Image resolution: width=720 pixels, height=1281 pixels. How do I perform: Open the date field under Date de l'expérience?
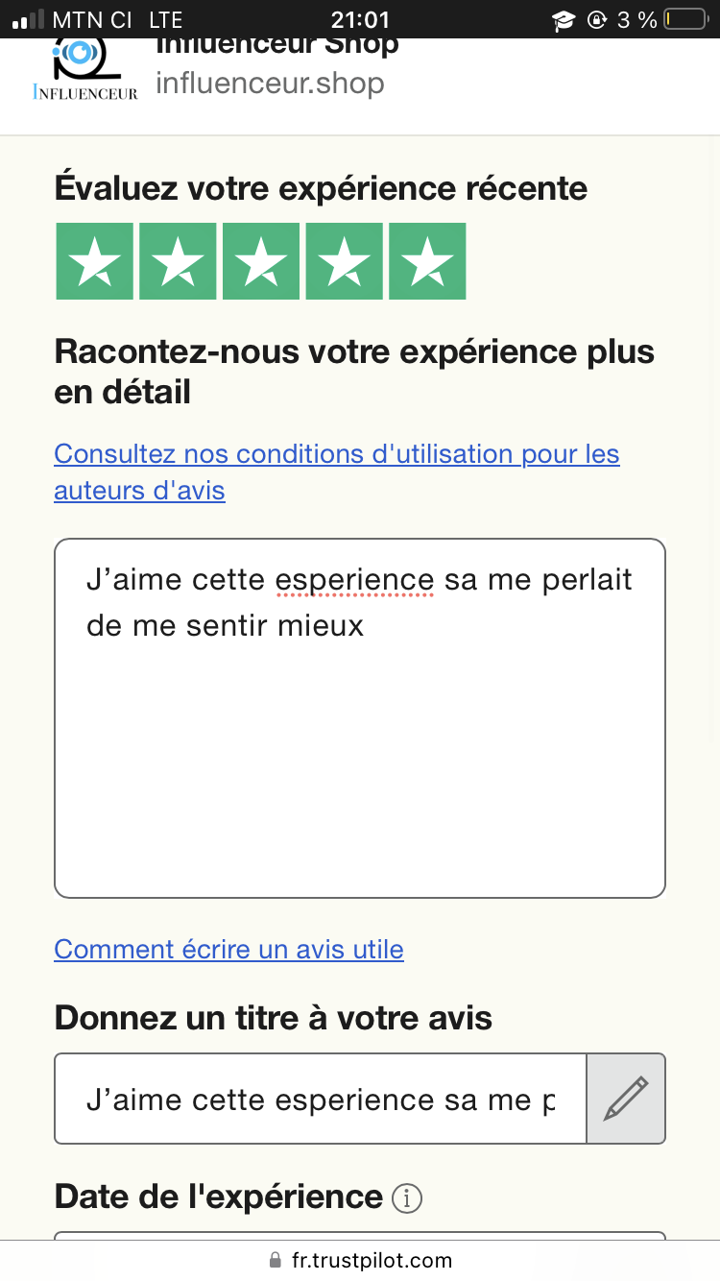coord(359,1239)
